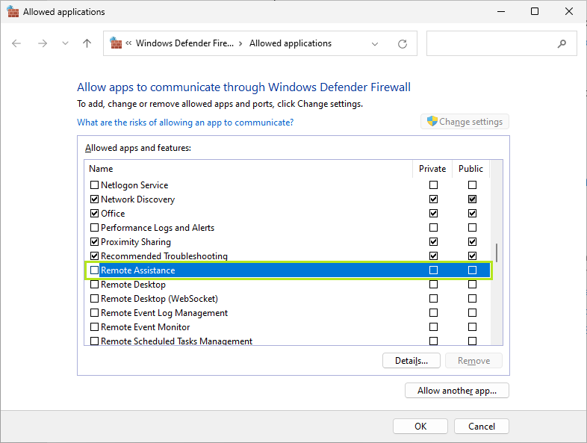Image resolution: width=587 pixels, height=443 pixels.
Task: Click Allow another app... button
Action: 457,391
